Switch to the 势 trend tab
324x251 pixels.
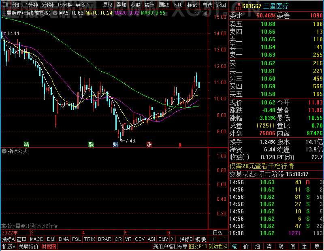[x=269, y=247]
